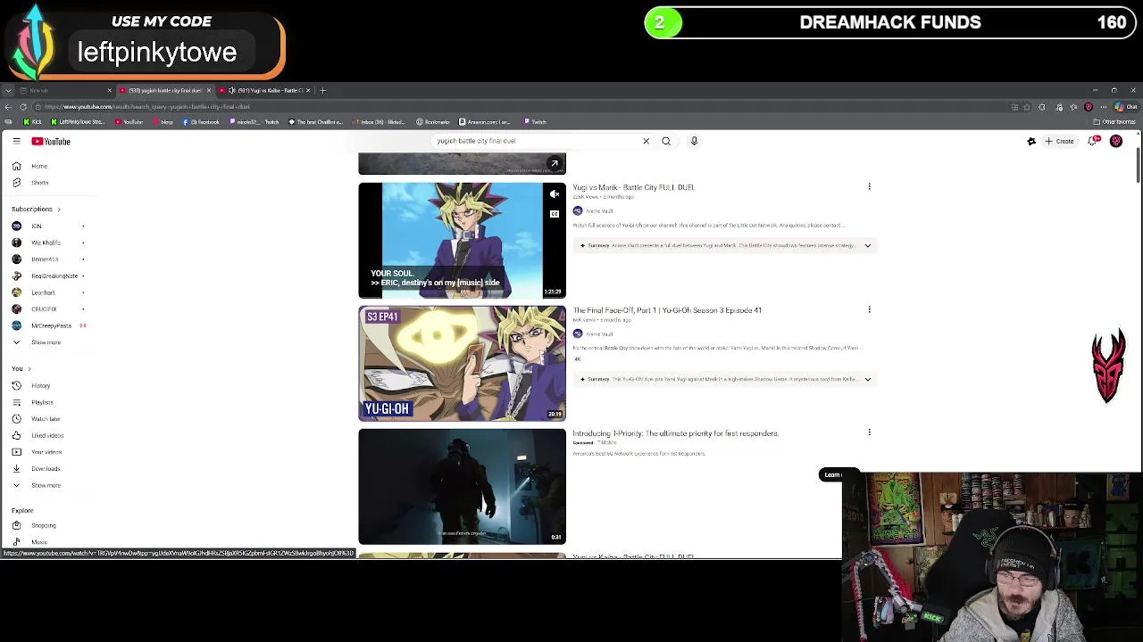The image size is (1143, 642).
Task: Open the YouTube notifications bell
Action: pos(1093,141)
